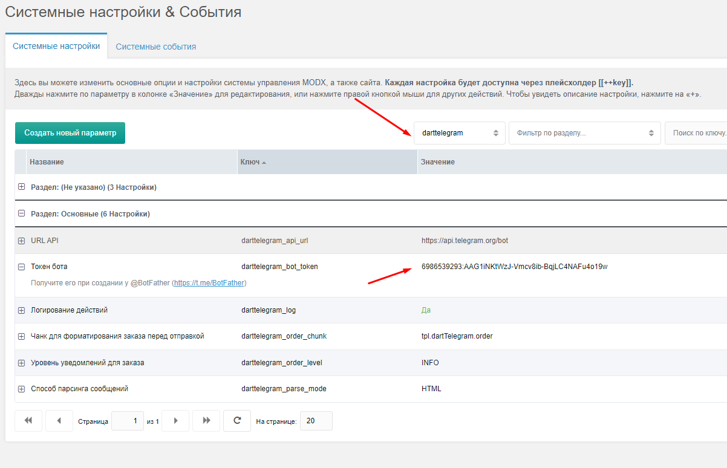This screenshot has width=727, height=468.
Task: Refresh the settings grid
Action: (x=237, y=421)
